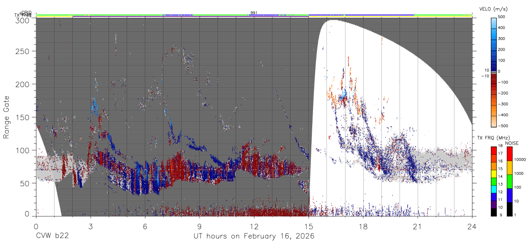Pick the blue segment of NOISE bar
This screenshot has height=245, width=531.
pos(509,195)
